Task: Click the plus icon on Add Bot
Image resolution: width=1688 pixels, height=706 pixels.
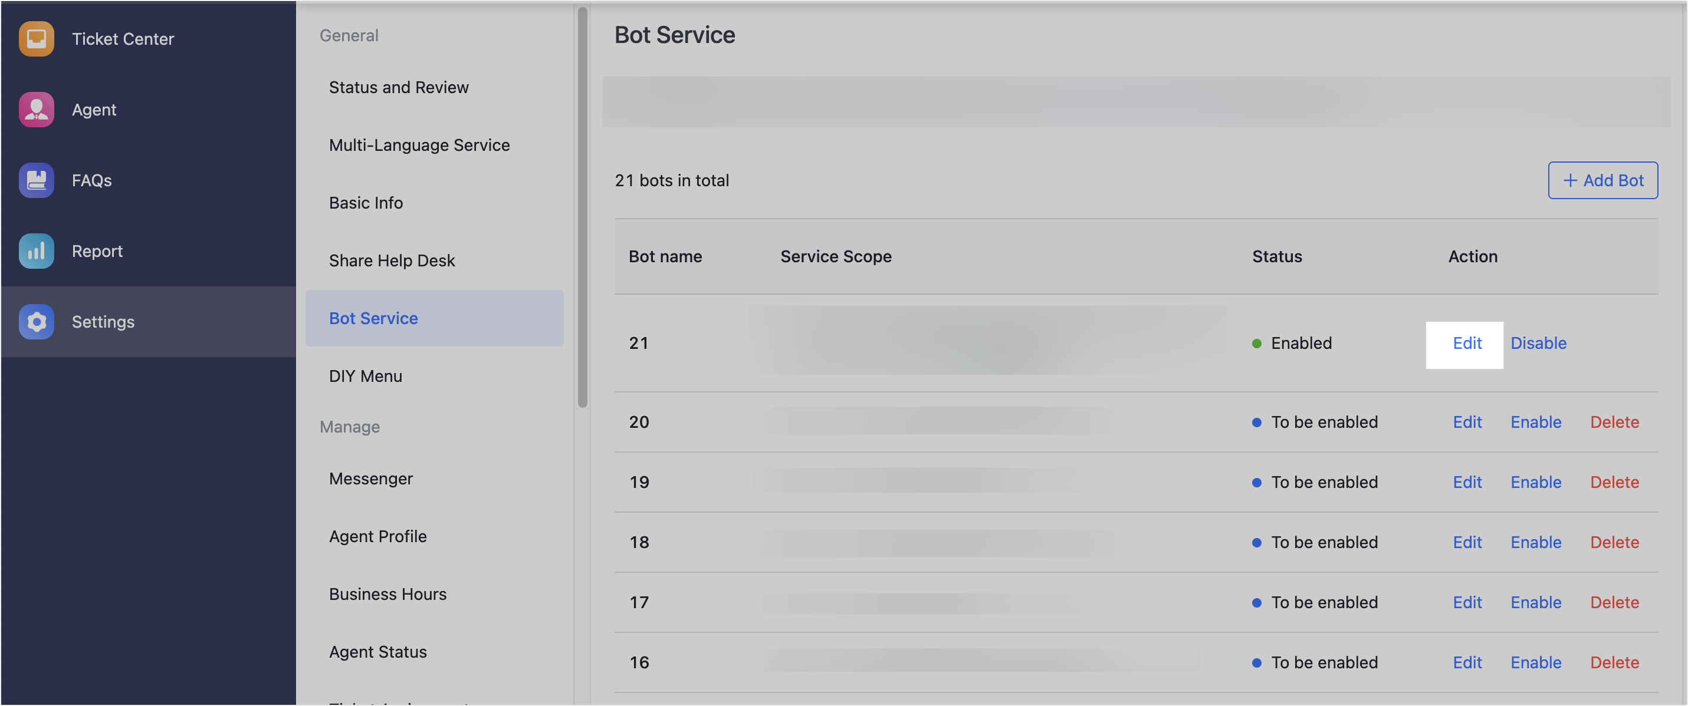Action: [1571, 180]
